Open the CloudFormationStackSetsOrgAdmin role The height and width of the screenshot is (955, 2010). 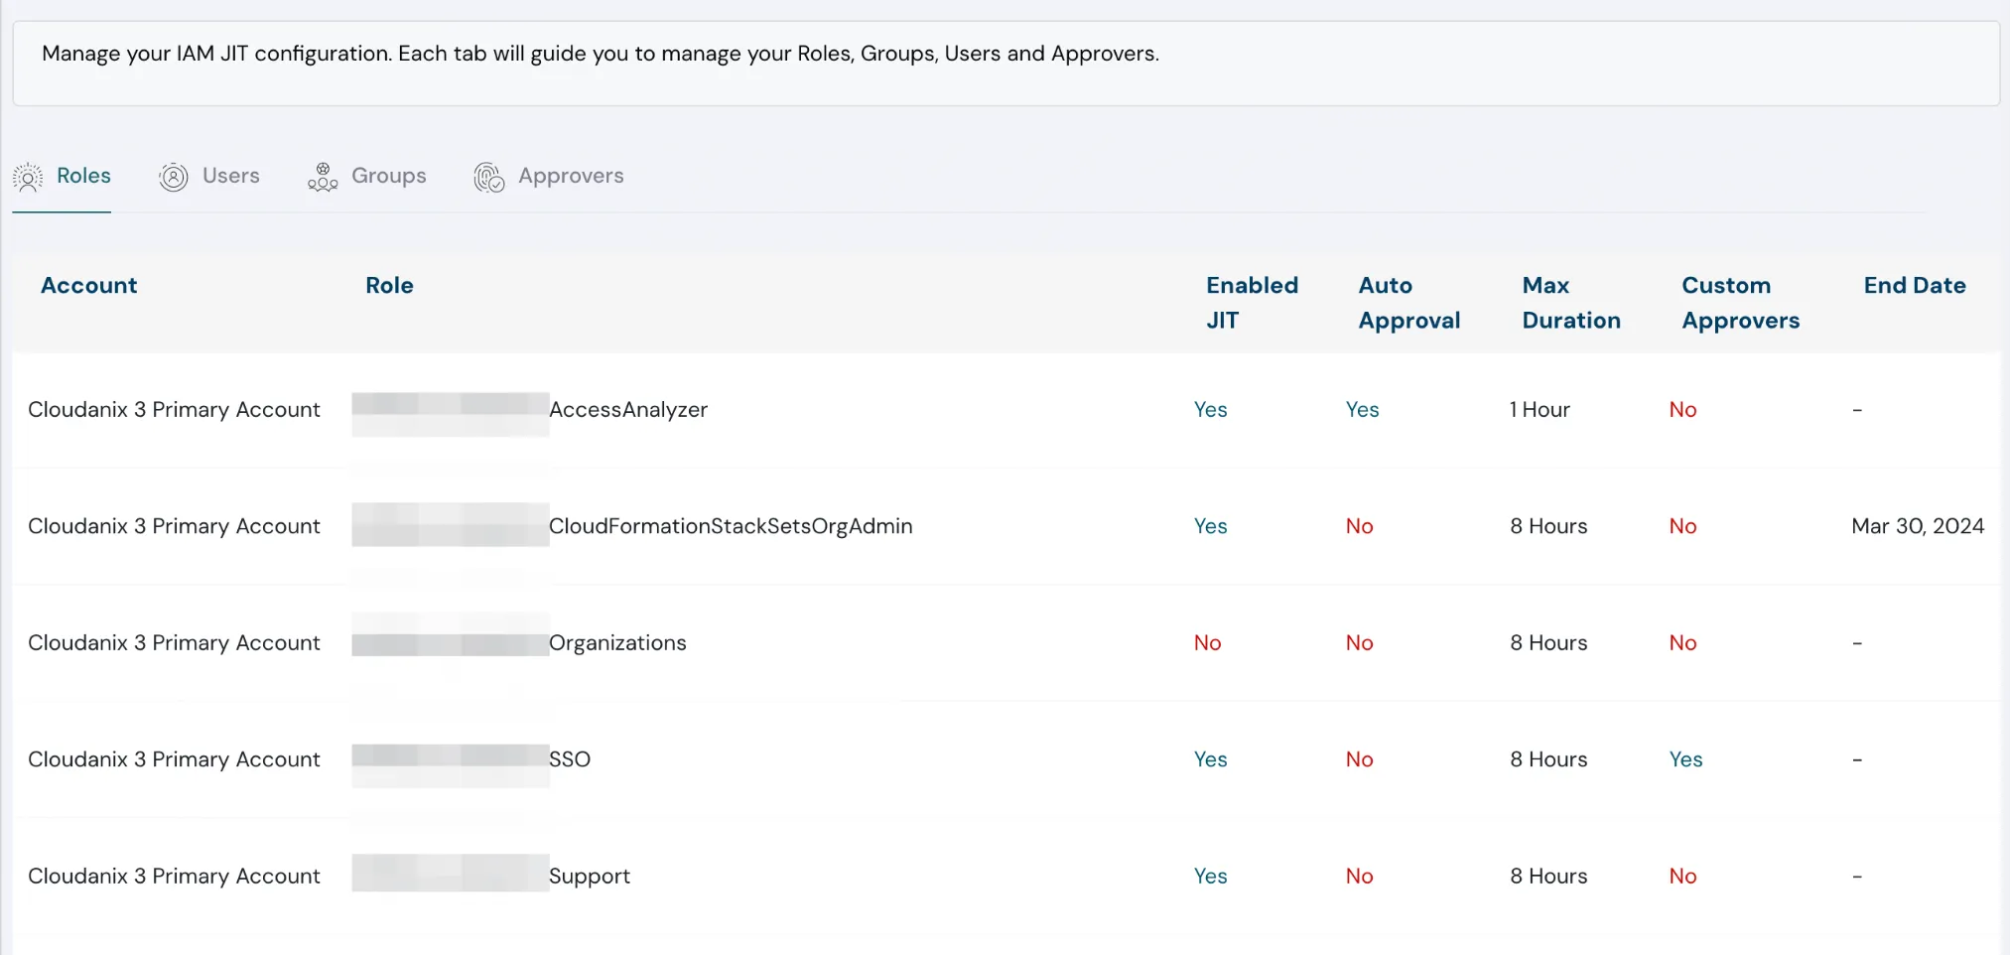pyautogui.click(x=731, y=526)
